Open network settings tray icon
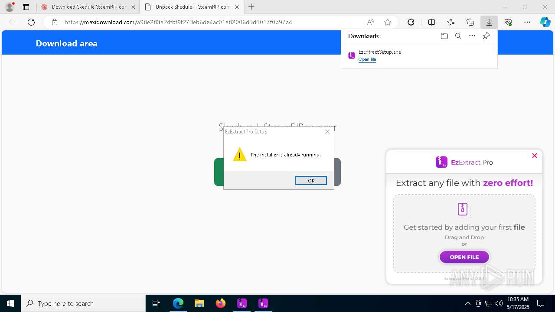This screenshot has height=312, width=555. (489, 303)
